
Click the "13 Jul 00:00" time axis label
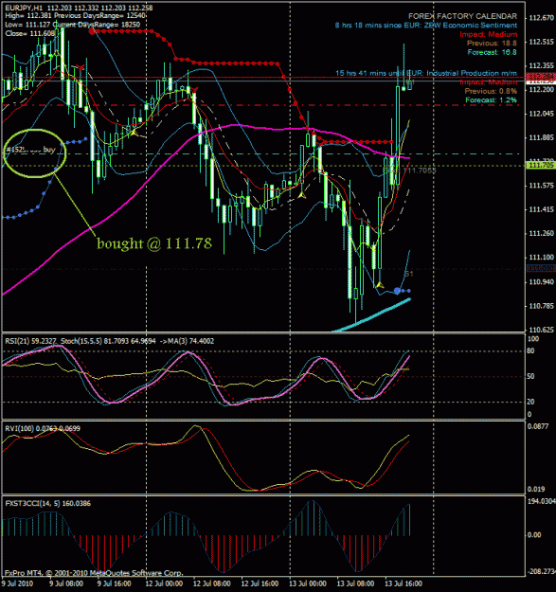[x=308, y=583]
